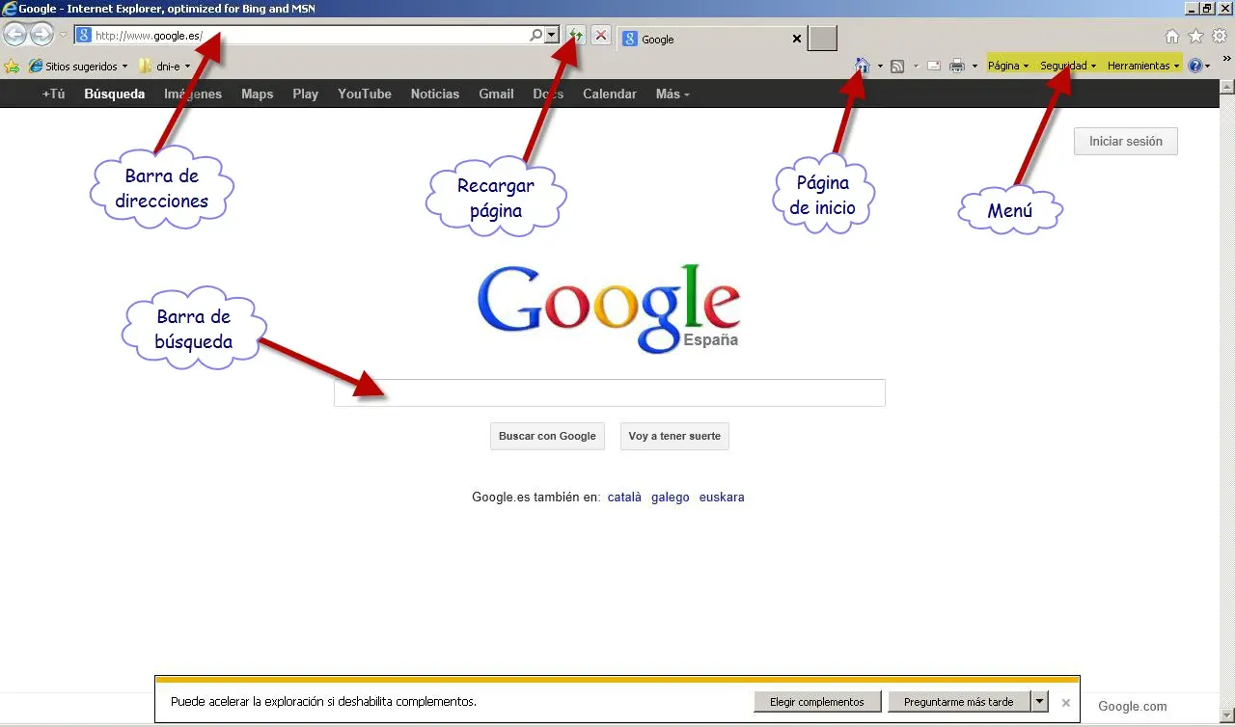This screenshot has width=1235, height=727.
Task: Expand the Más dropdown in Google bar
Action: [x=672, y=94]
